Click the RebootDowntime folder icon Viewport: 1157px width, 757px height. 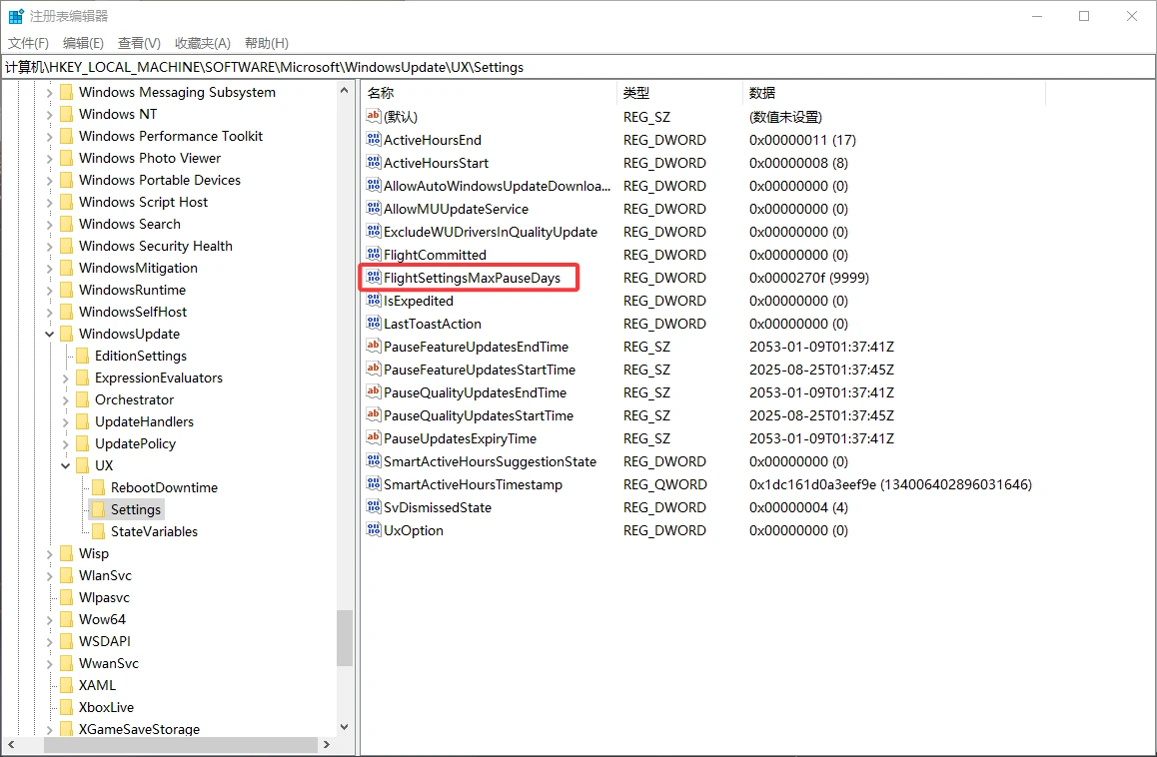coord(98,487)
